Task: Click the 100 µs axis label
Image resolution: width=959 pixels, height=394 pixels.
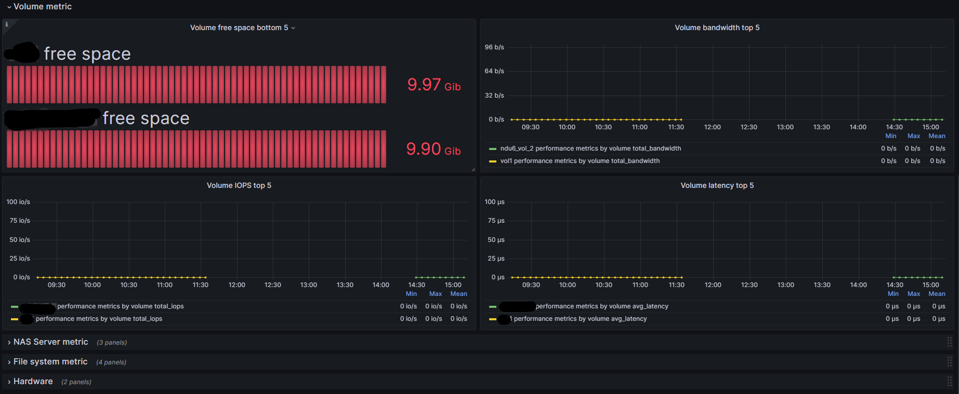Action: tap(494, 202)
